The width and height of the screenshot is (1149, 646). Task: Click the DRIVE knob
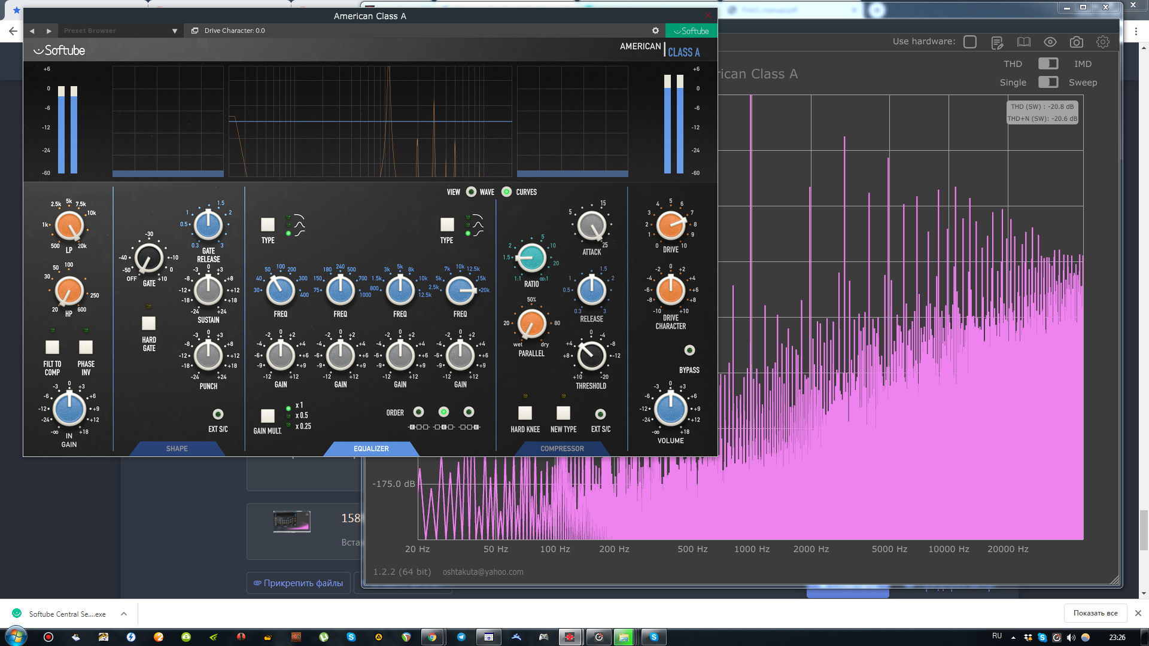(x=671, y=226)
